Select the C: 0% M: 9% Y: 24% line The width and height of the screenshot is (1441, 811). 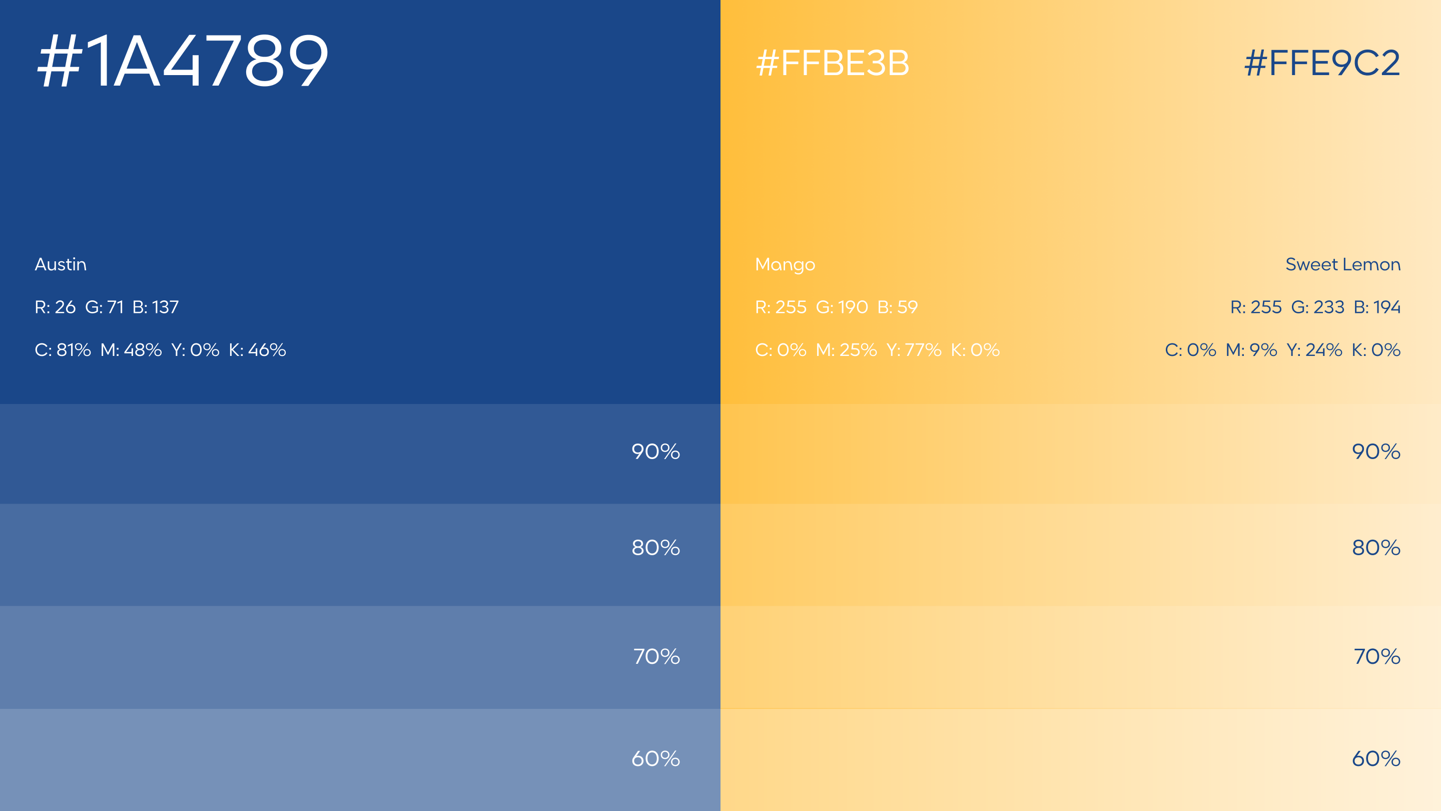click(x=1282, y=350)
